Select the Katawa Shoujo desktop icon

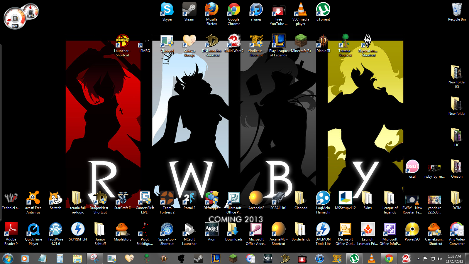[189, 46]
